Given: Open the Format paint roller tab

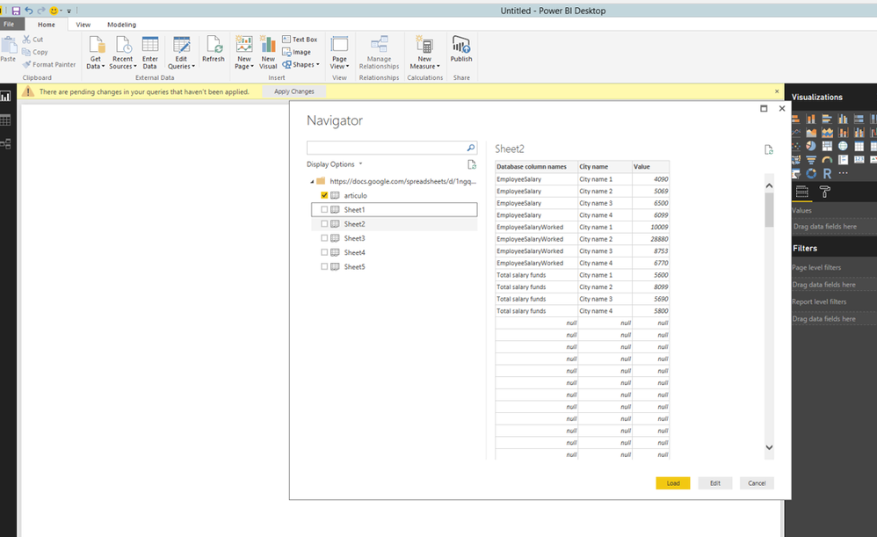Looking at the screenshot, I should click(825, 192).
